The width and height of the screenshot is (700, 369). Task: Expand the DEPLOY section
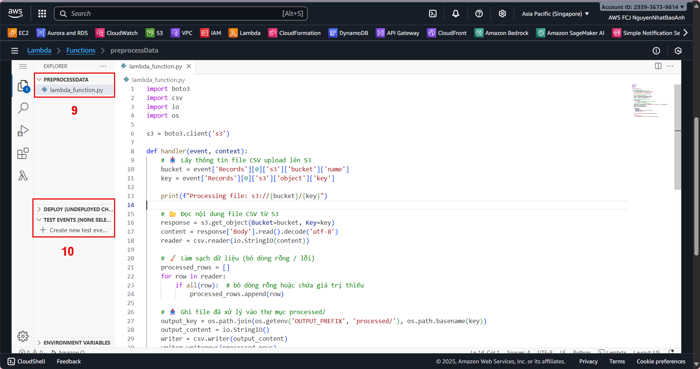(x=75, y=209)
